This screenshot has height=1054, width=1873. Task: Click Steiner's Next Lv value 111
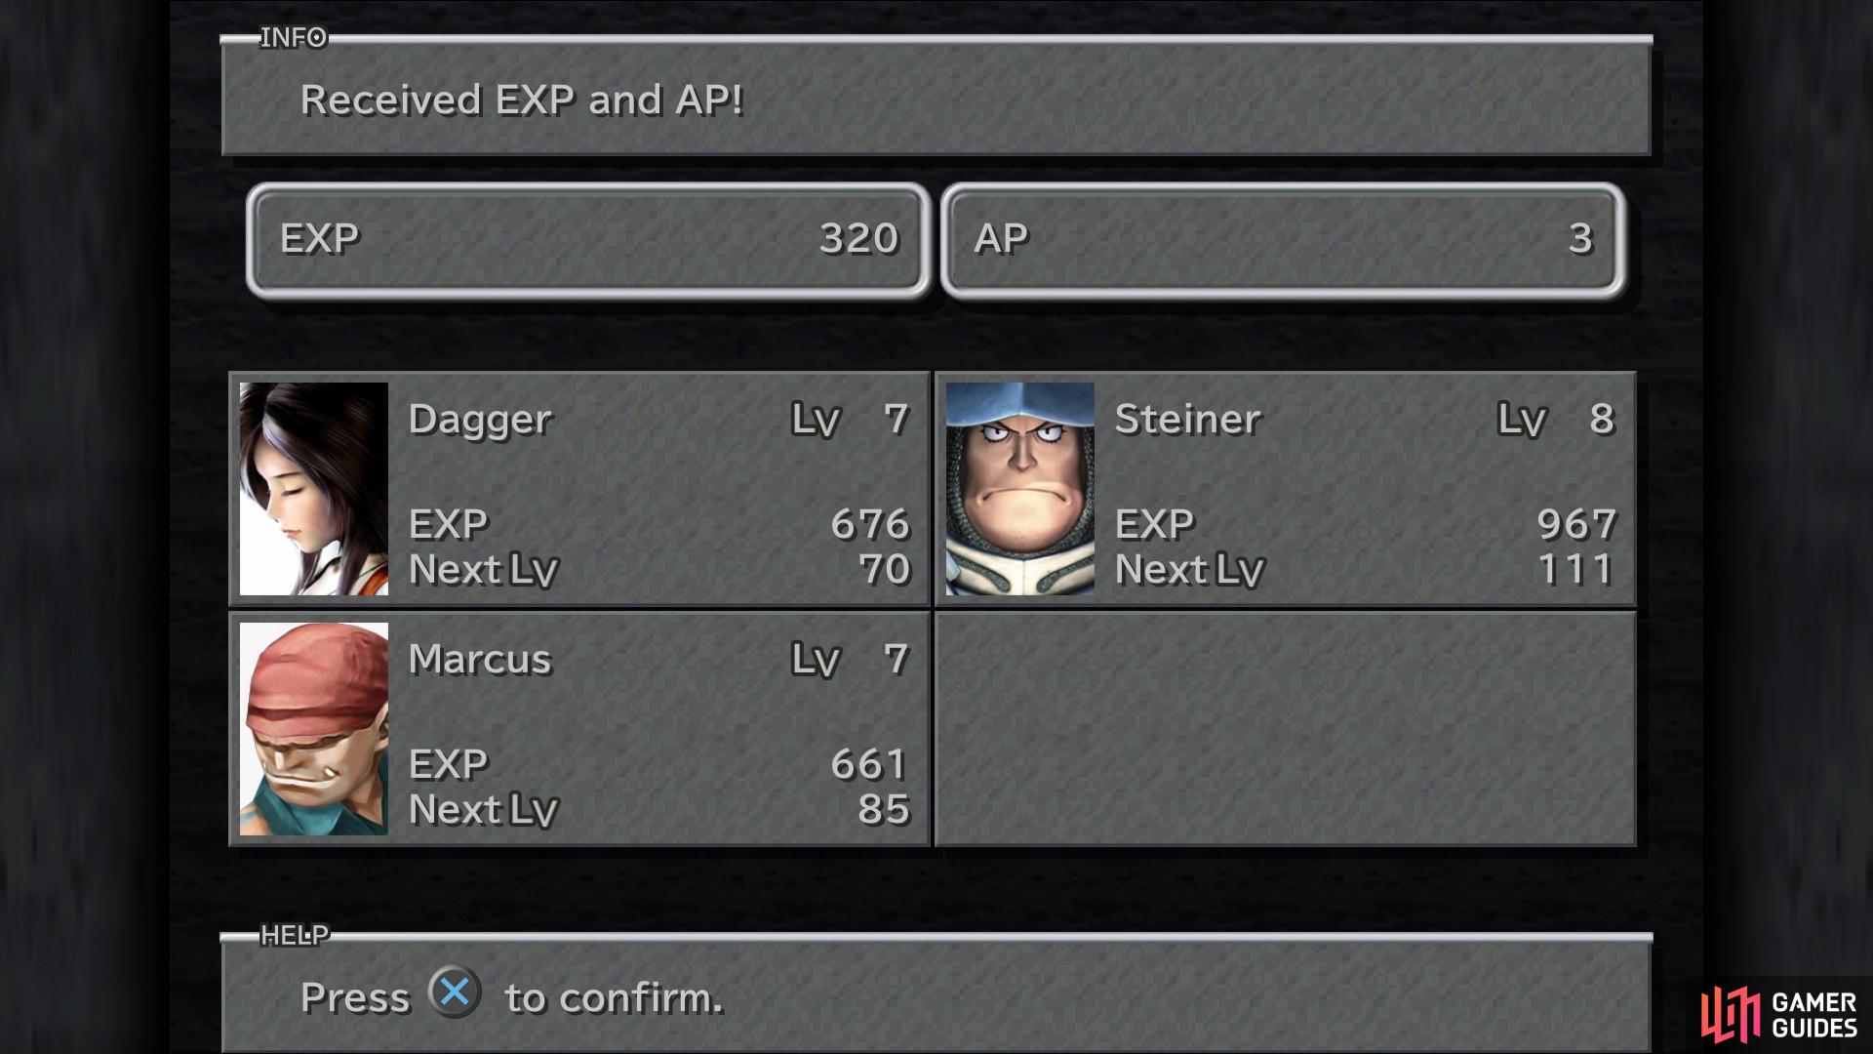tap(1575, 570)
